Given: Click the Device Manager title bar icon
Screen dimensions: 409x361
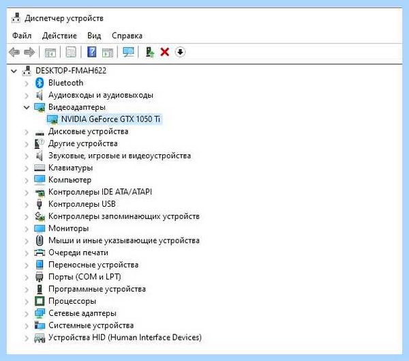Looking at the screenshot, I should coord(16,18).
